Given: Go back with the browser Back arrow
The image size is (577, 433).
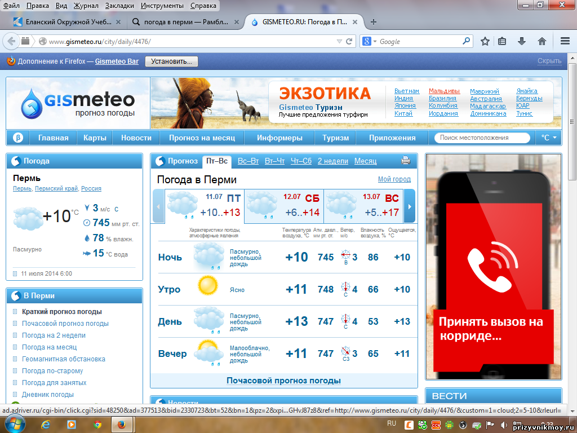Looking at the screenshot, I should (x=11, y=41).
